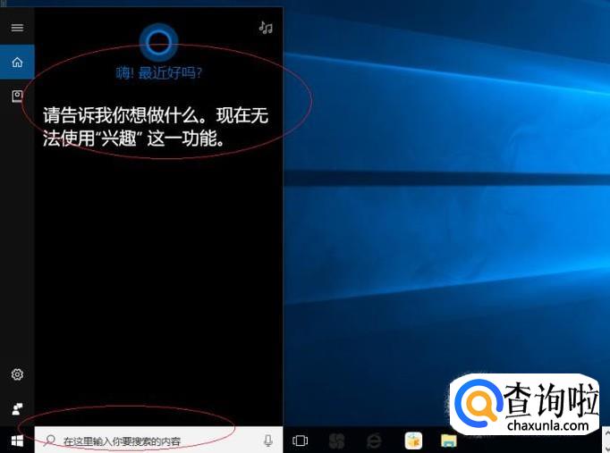Open the Edge browser from taskbar
Image resolution: width=610 pixels, height=453 pixels.
click(x=374, y=440)
